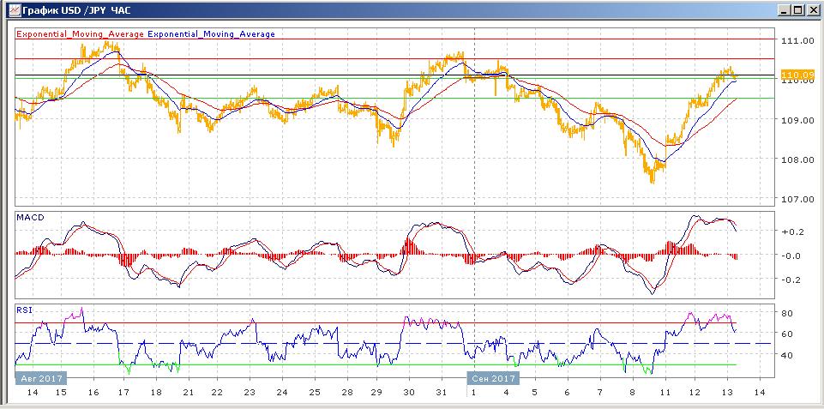Click date label 8 on time axis
The height and width of the screenshot is (409, 824).
tap(632, 394)
